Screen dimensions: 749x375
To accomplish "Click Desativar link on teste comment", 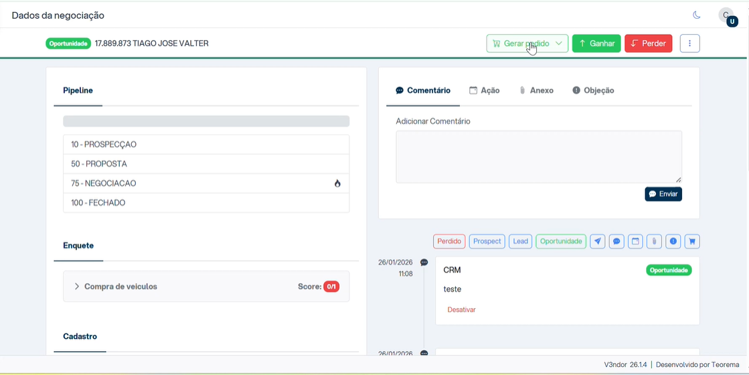I will tap(461, 309).
